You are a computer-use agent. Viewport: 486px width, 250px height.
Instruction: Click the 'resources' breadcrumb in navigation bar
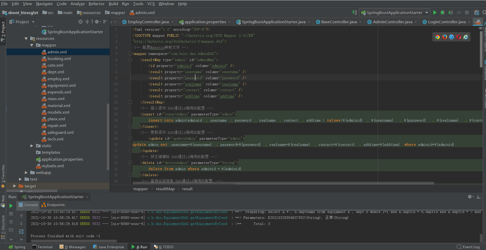(x=89, y=13)
